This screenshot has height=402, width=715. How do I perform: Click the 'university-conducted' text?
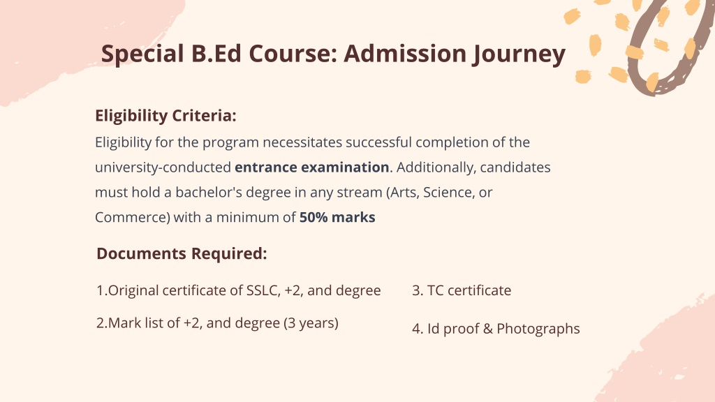(163, 167)
